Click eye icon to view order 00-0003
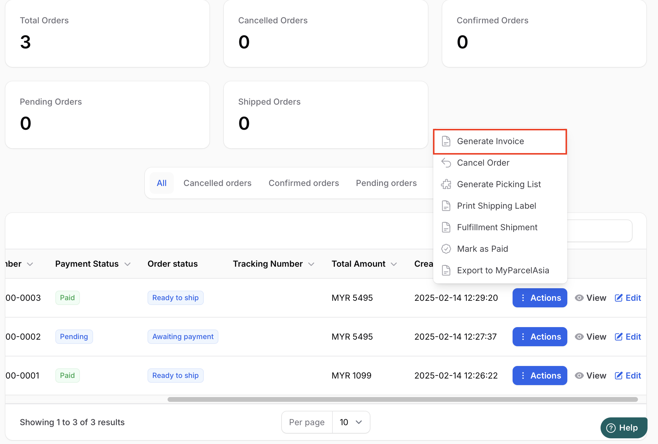This screenshot has width=658, height=444. tap(579, 298)
